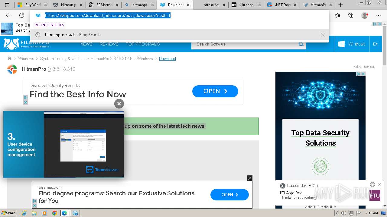Click OPEN on the Find the Best Info ad
This screenshot has height=217, width=387.
tap(215, 91)
